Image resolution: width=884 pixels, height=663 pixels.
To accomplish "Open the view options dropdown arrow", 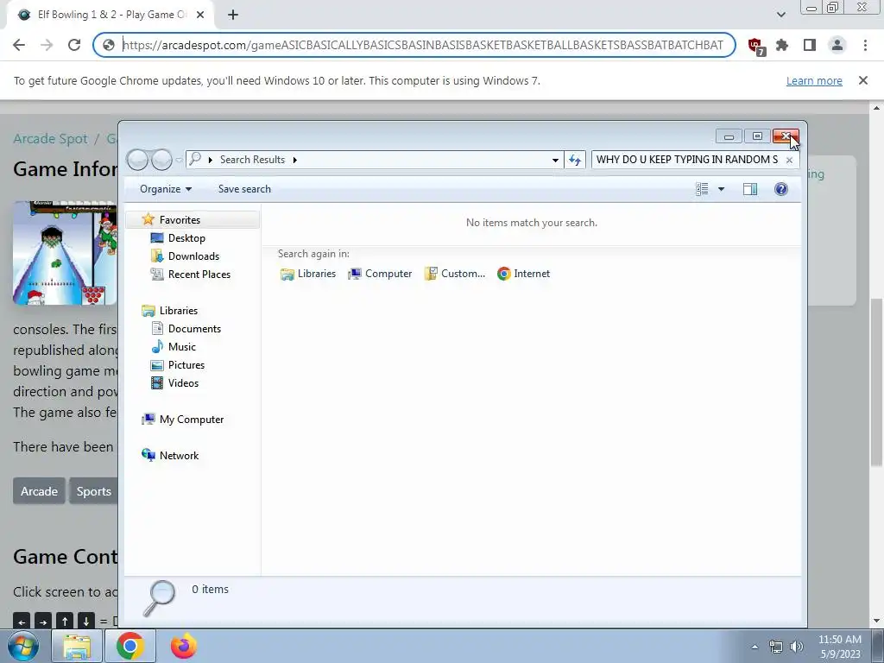I will coord(721,189).
